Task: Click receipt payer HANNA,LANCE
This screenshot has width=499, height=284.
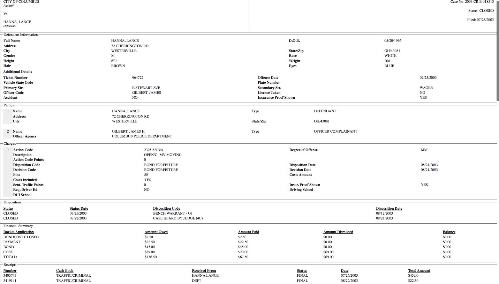Action: pos(205,276)
